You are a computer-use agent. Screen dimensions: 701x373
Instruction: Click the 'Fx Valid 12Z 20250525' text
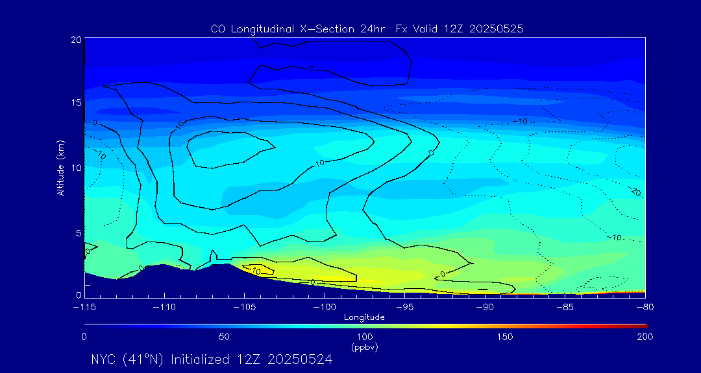pos(460,29)
